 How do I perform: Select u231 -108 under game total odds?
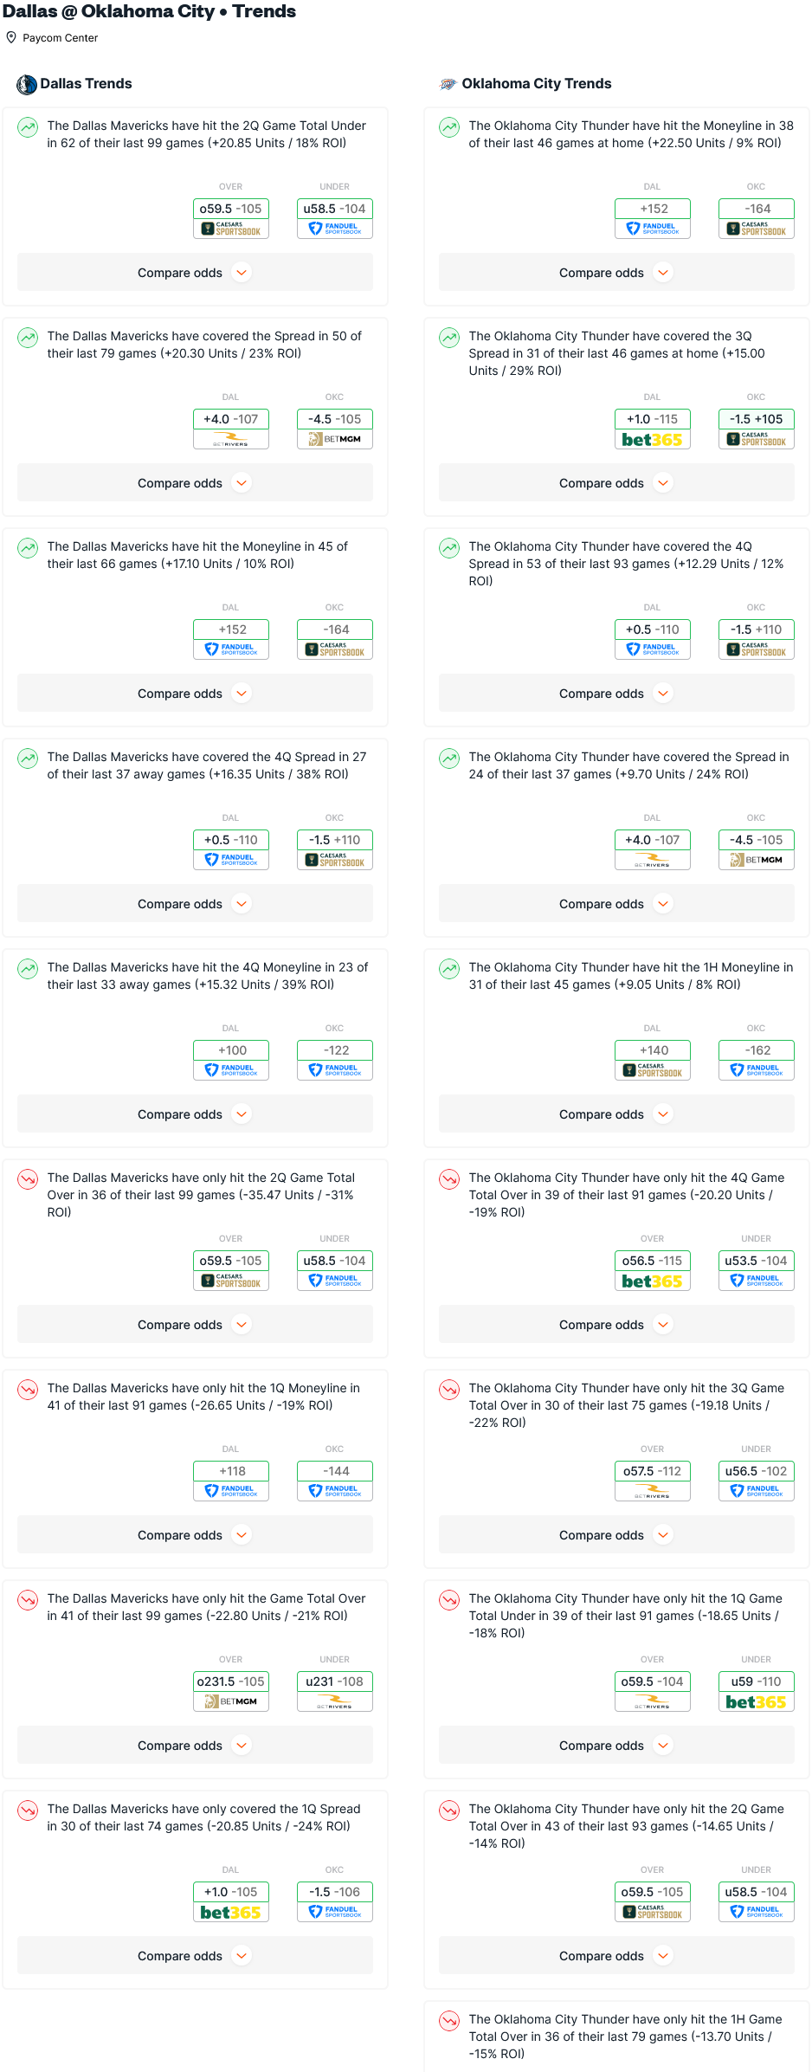click(335, 1681)
